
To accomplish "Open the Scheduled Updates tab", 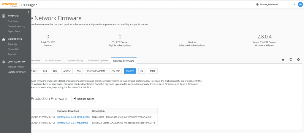I will [x=98, y=60].
